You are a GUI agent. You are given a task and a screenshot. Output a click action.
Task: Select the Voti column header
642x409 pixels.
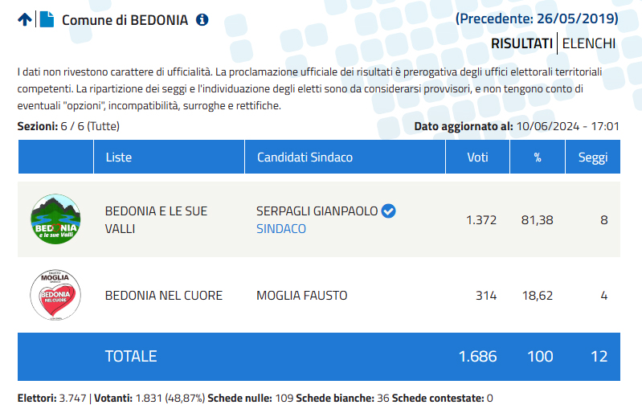point(477,157)
